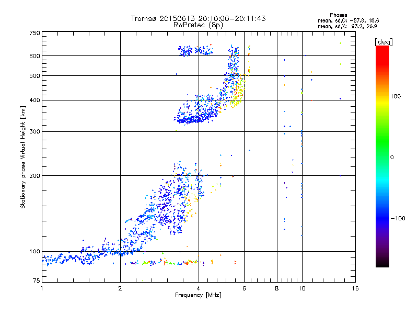Click the '100' colorbar tick label
Screen dimensions: 418x314
(396, 96)
